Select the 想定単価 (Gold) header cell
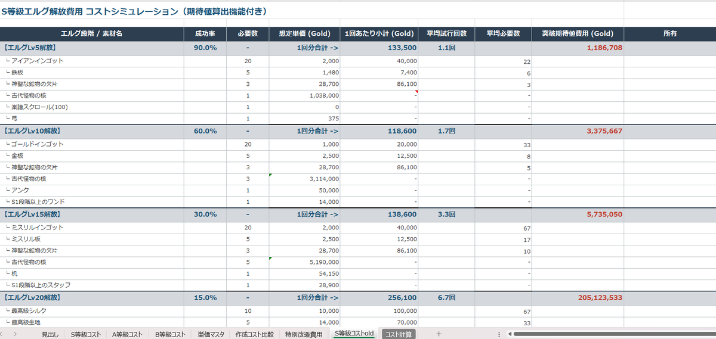The height and width of the screenshot is (339, 716). (304, 33)
